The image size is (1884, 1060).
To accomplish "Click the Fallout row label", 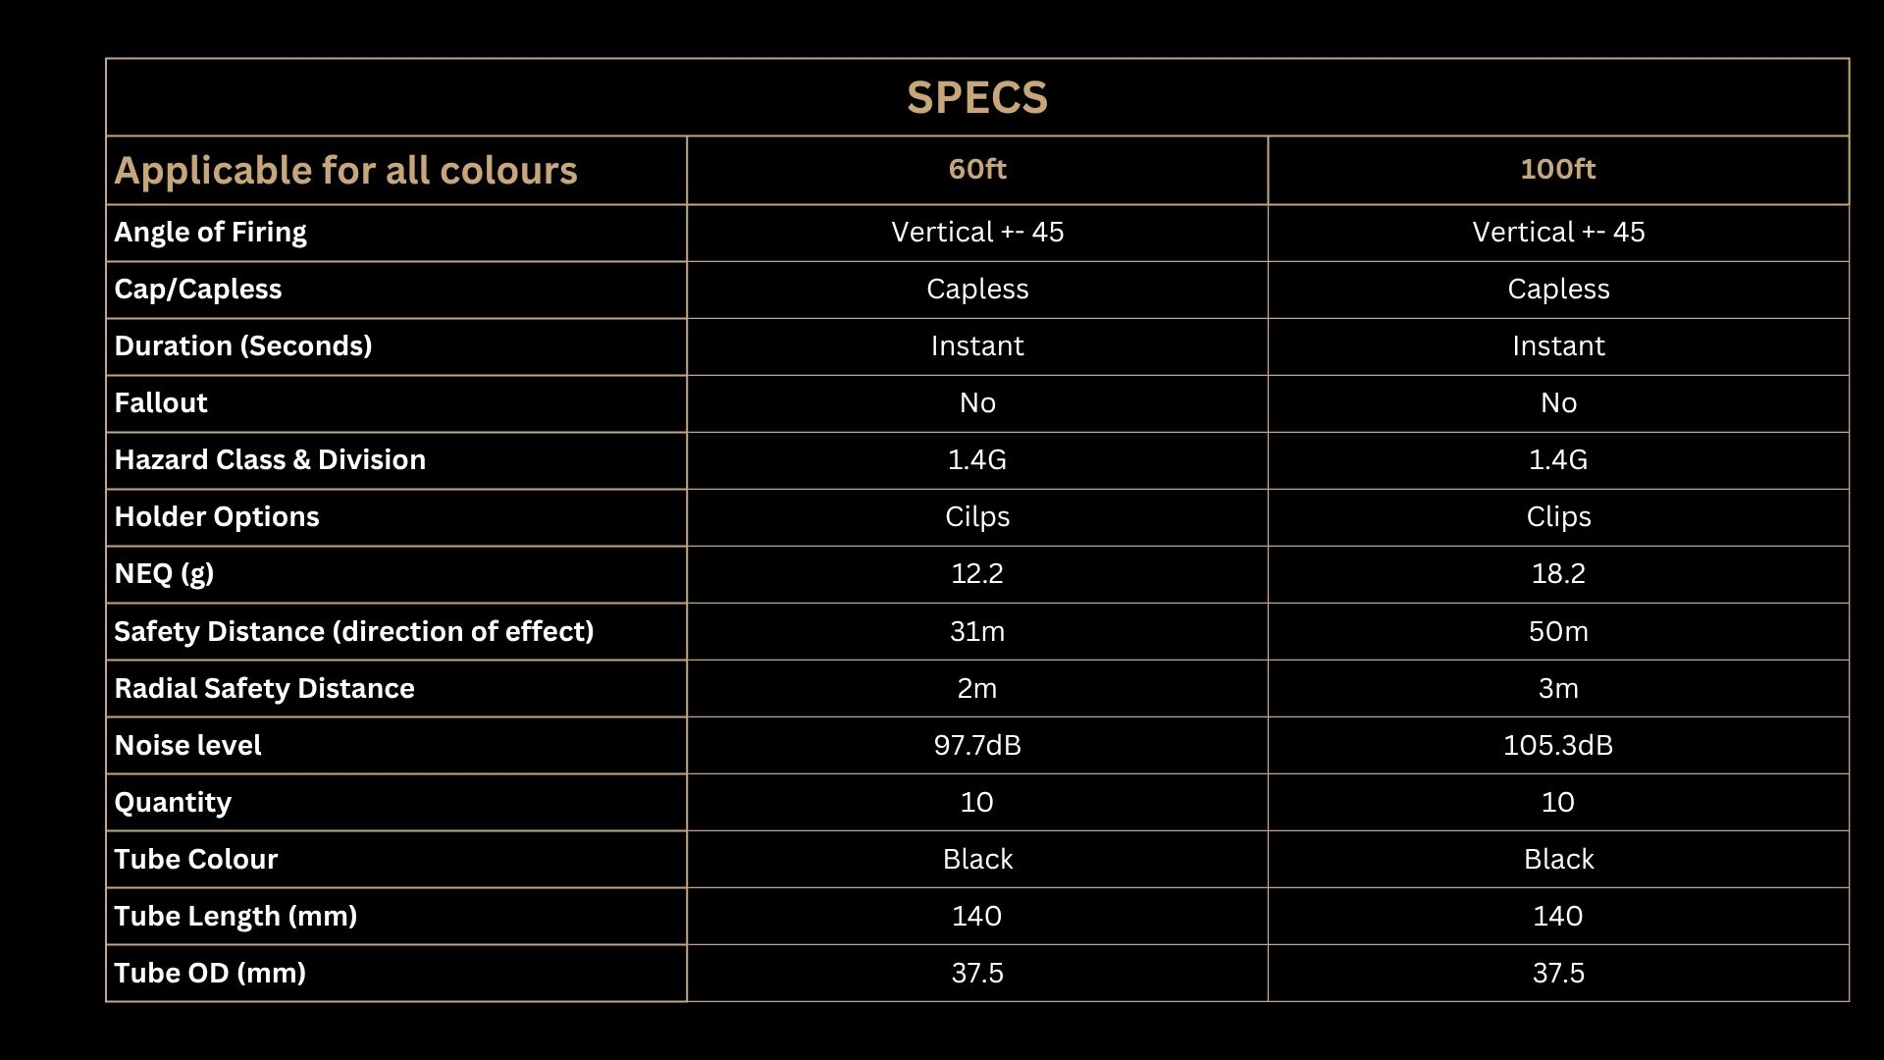I will 161,403.
